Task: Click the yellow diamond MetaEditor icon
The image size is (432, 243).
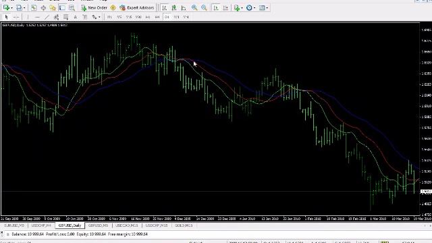Action: click(x=113, y=7)
